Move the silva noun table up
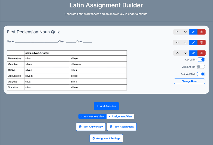Image resolution: width=213 pixels, height=145 pixels. pyautogui.click(x=177, y=53)
